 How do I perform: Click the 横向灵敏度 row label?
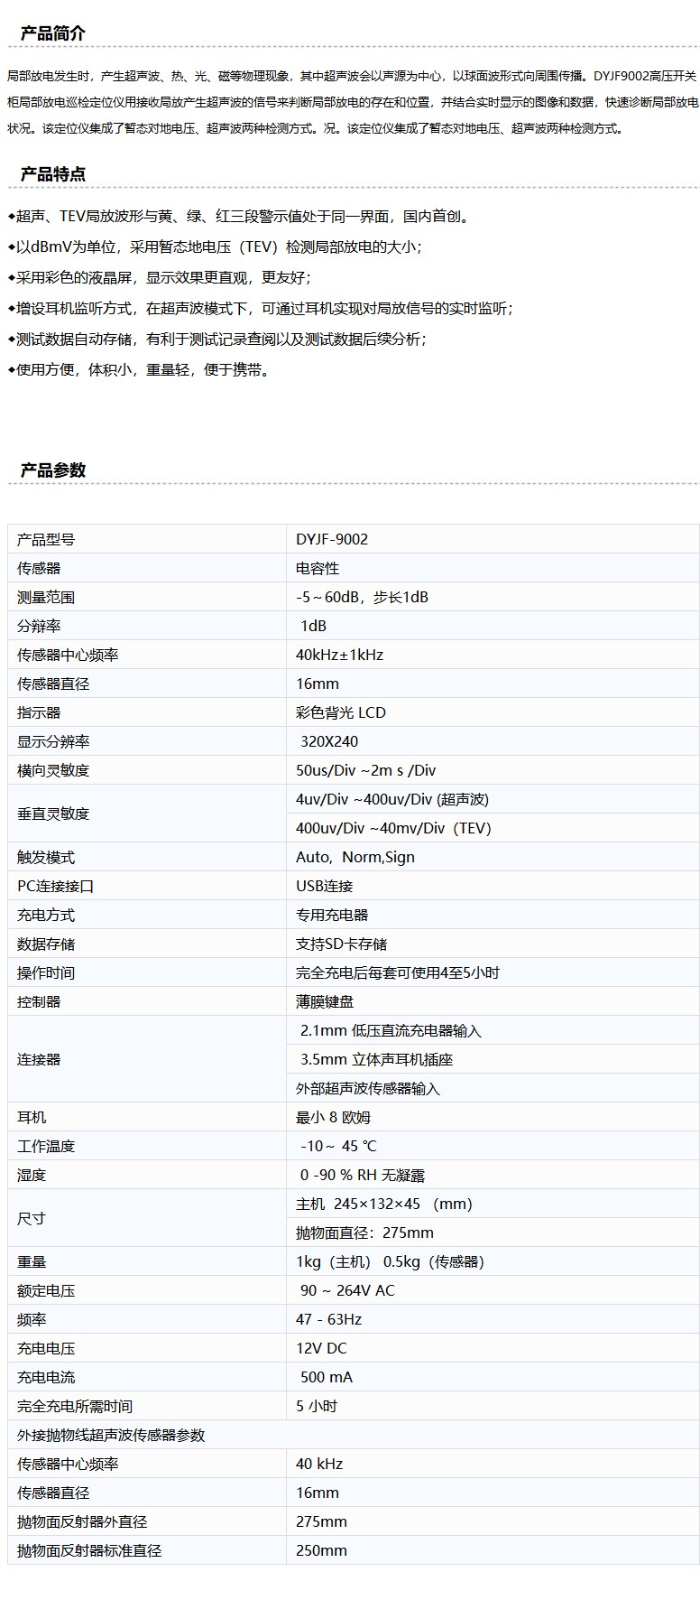tap(53, 770)
